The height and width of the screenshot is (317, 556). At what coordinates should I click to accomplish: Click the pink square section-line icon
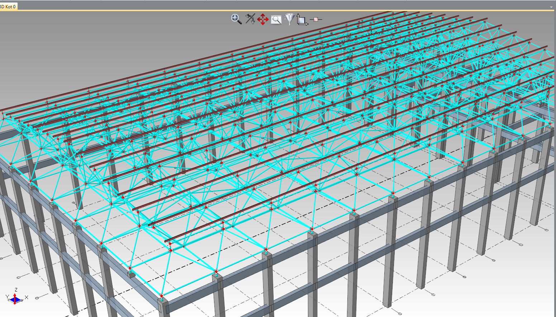pyautogui.click(x=316, y=19)
